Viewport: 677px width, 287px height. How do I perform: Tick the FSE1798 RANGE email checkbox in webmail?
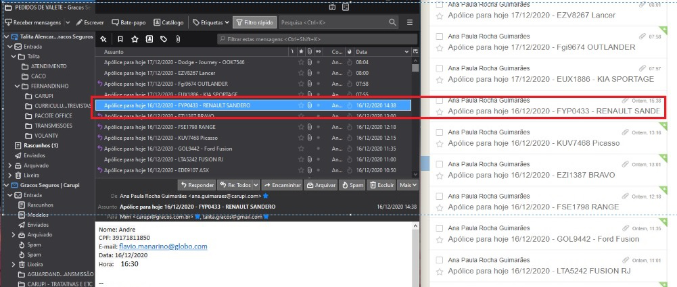pyautogui.click(x=440, y=196)
